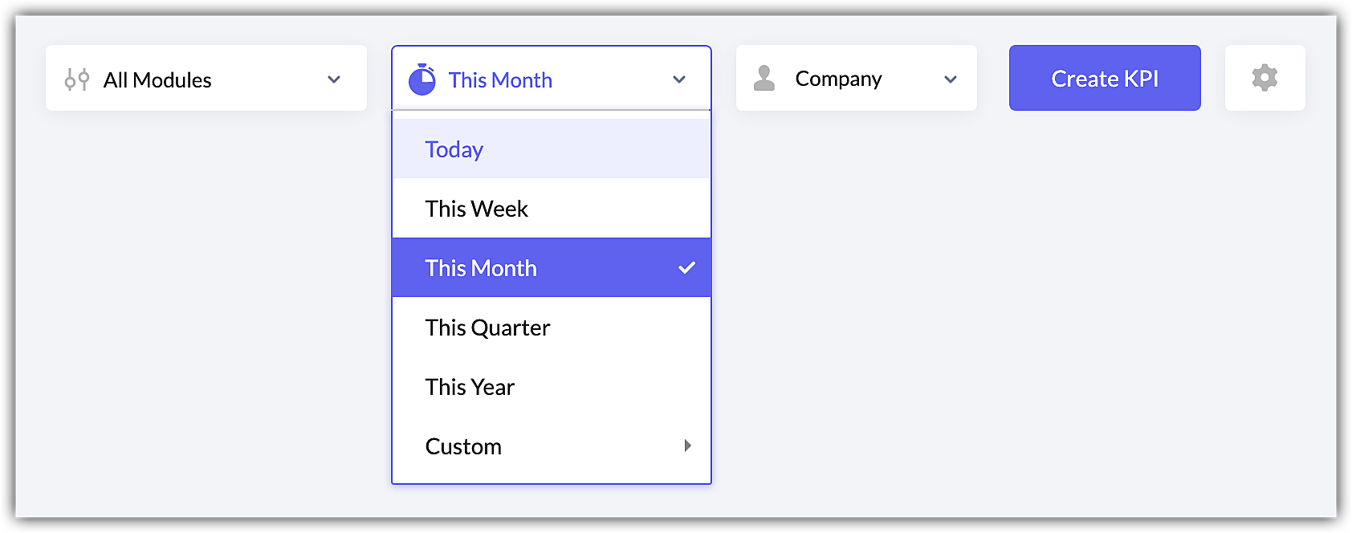Click the checkmark on the This Month option
Image resolution: width=1352 pixels, height=533 pixels.
(x=686, y=268)
